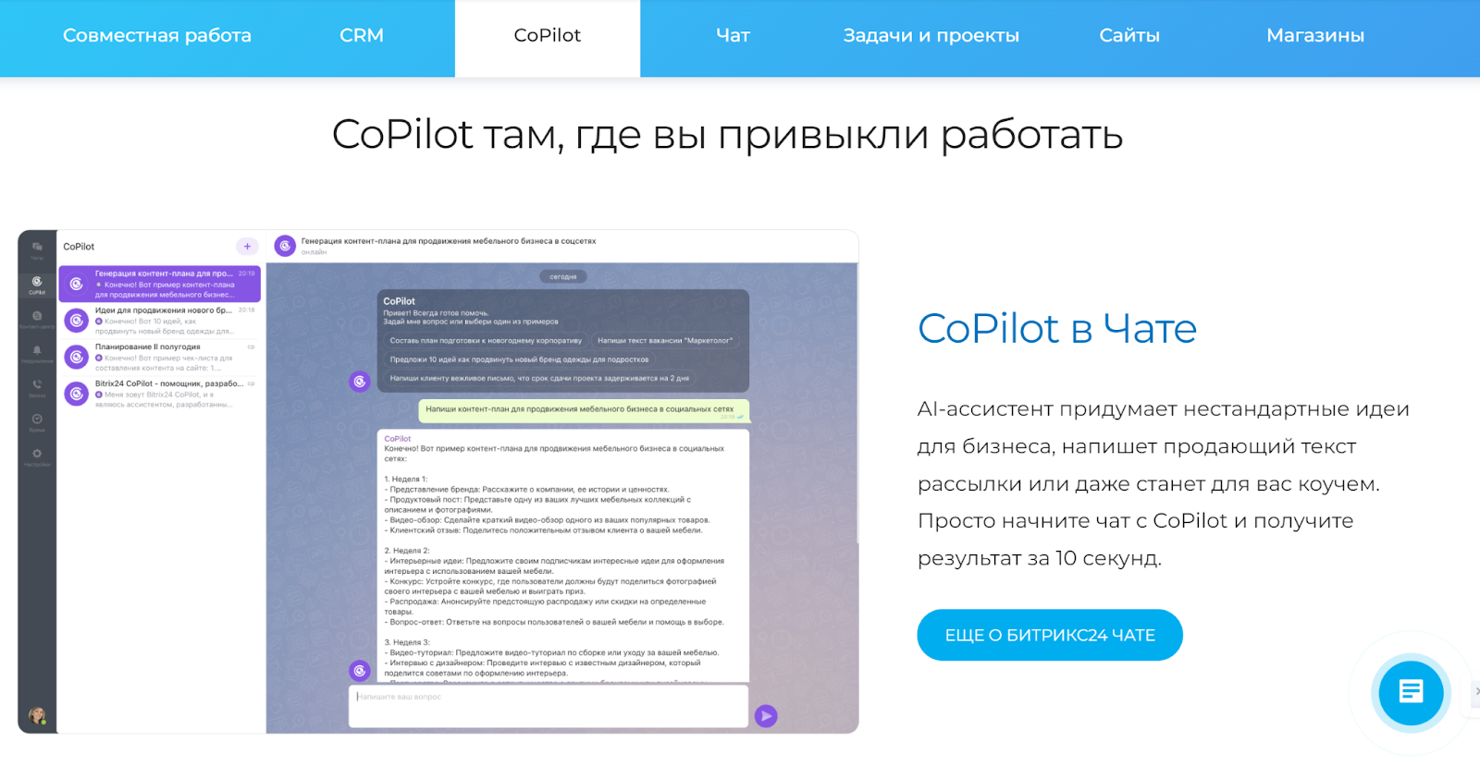Click the chat title 'Генерация контент-плана' in header
Viewport: 1480px width, 778px height.
(449, 241)
